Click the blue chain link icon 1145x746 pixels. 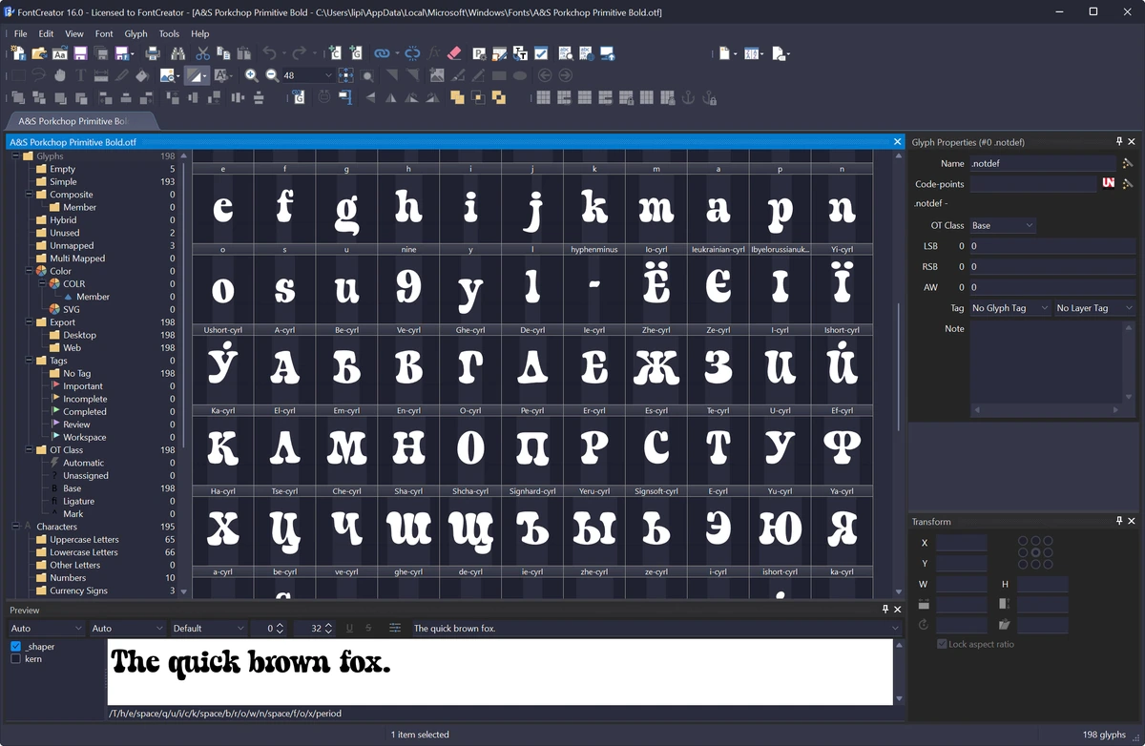[x=382, y=53]
